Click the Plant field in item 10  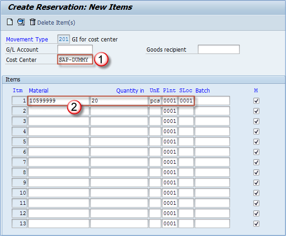tap(169, 193)
